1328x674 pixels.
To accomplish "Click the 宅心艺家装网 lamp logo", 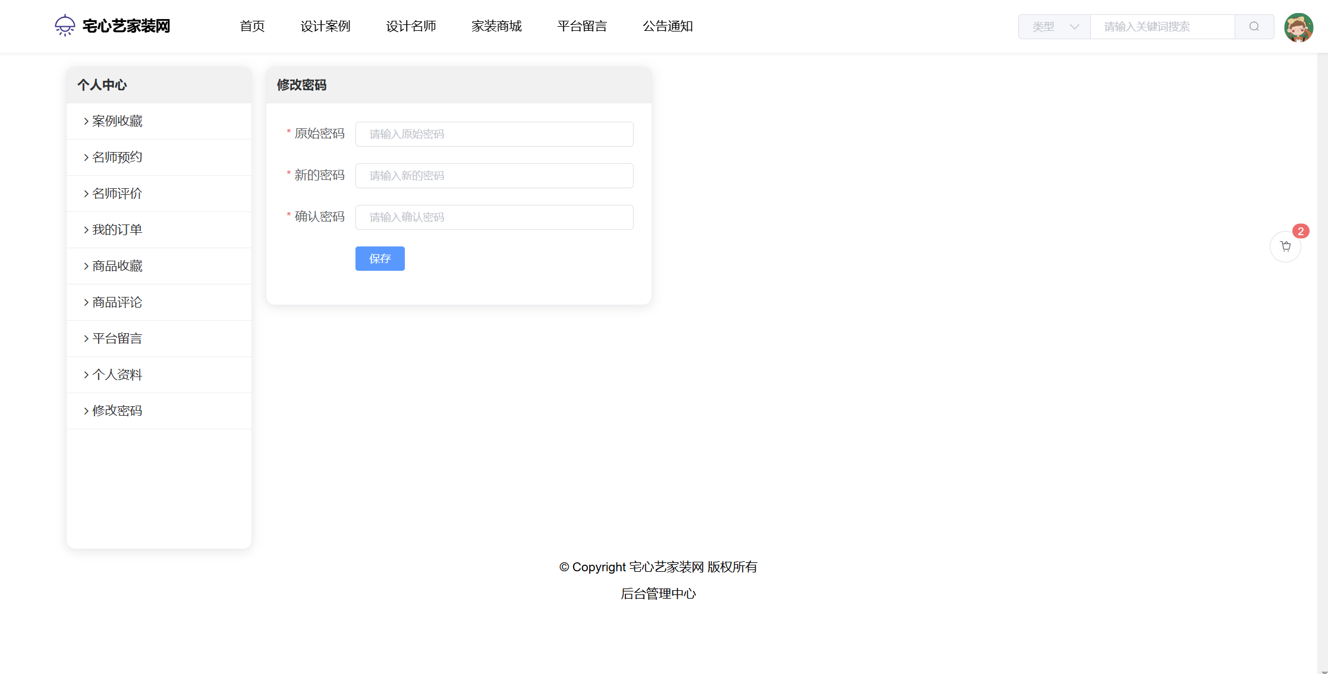I will tap(65, 26).
